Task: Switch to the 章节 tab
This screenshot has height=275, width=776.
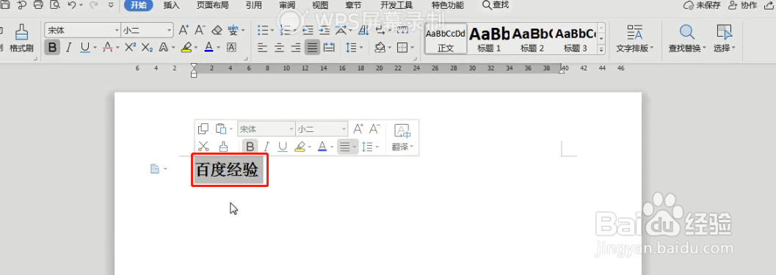Action: click(353, 5)
